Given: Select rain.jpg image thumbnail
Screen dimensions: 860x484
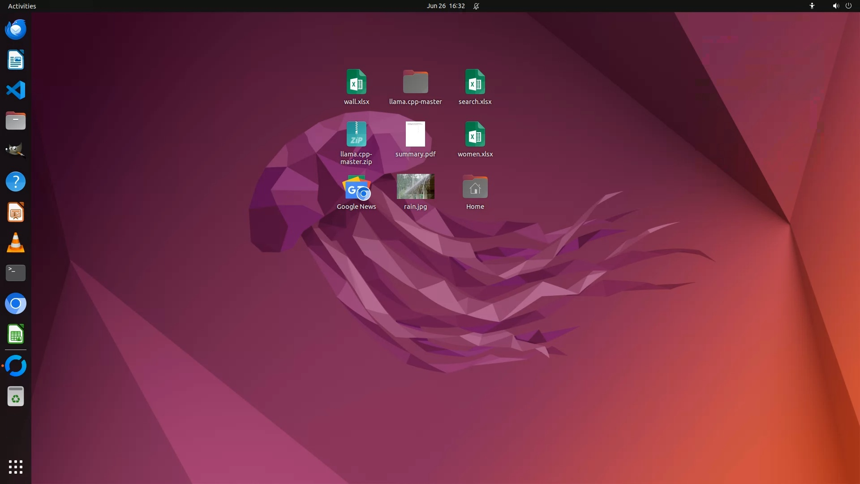Looking at the screenshot, I should pos(415,186).
